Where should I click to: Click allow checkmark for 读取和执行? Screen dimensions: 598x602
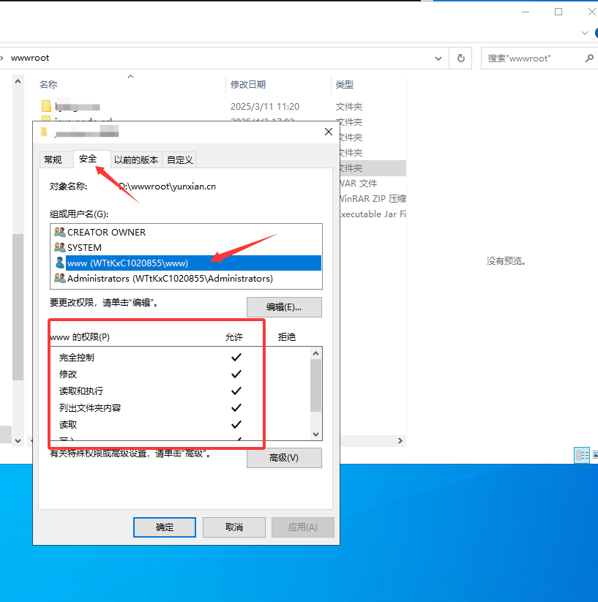tap(236, 391)
